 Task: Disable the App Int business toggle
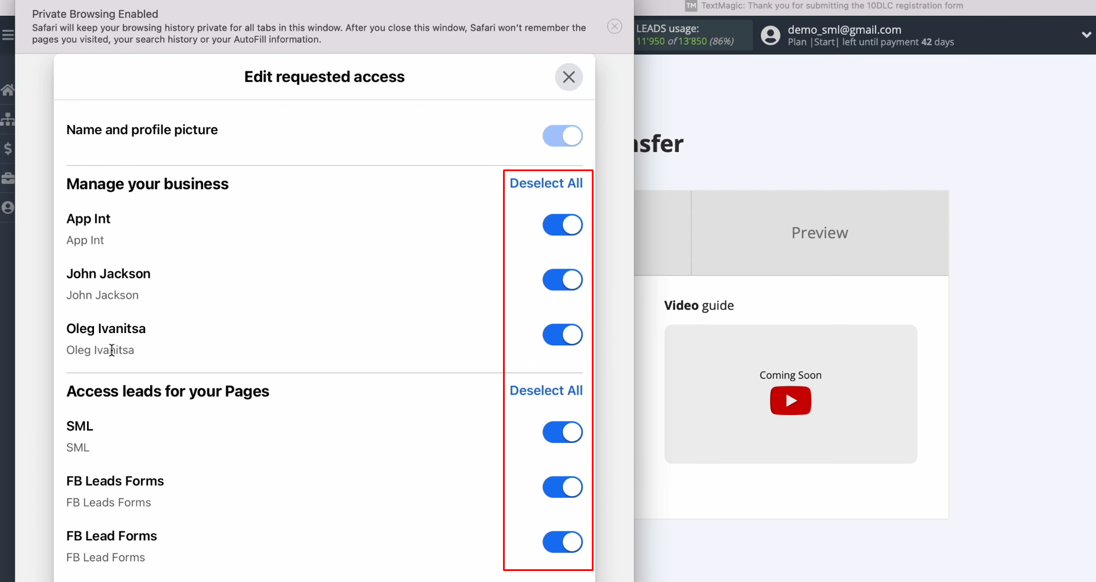click(562, 225)
